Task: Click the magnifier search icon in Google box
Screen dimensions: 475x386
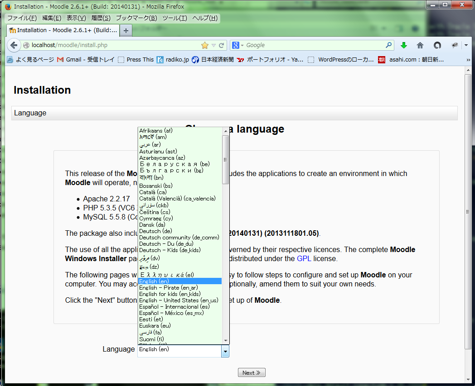Action: pyautogui.click(x=389, y=45)
